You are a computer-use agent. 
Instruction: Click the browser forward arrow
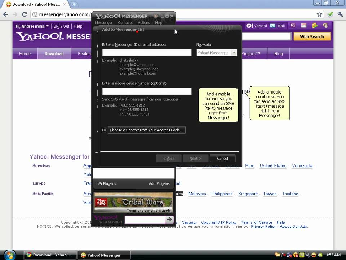[x=15, y=14]
